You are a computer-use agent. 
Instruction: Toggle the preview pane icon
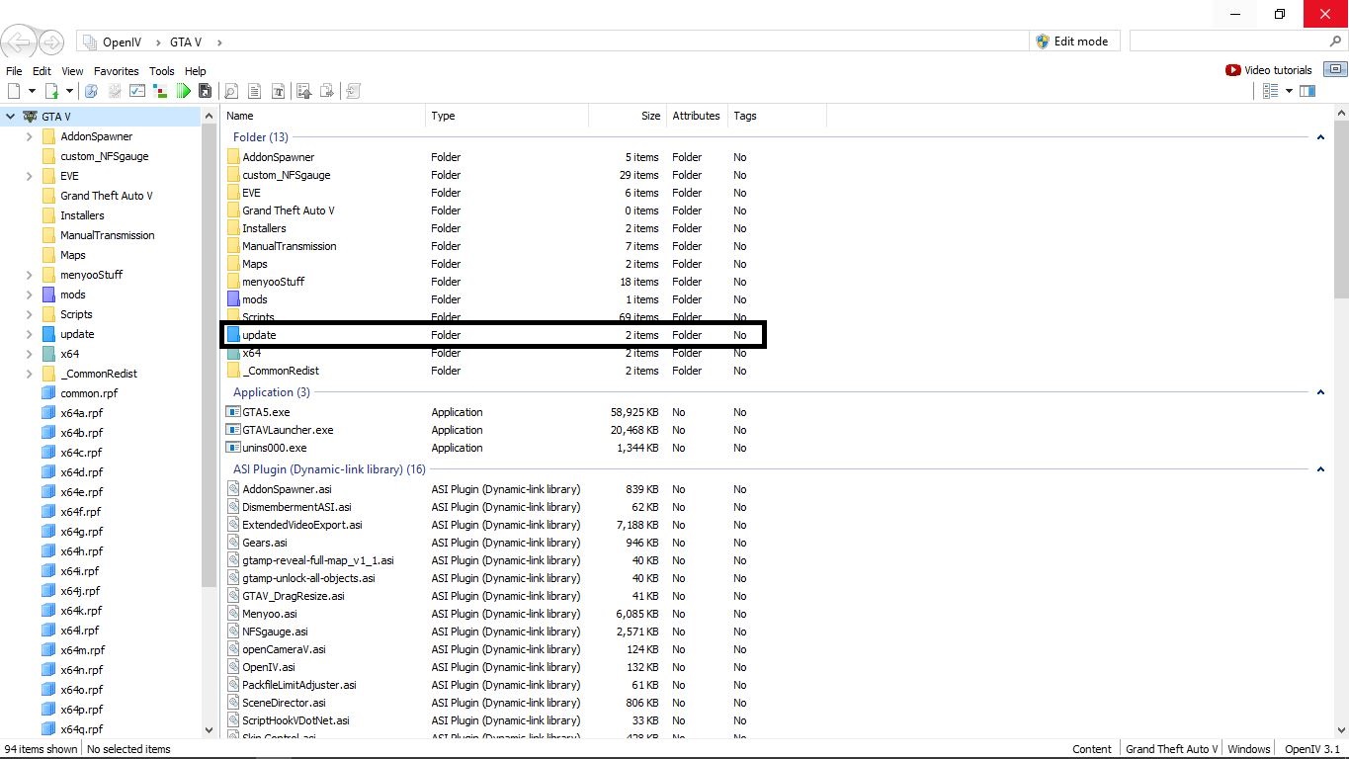[x=1307, y=91]
